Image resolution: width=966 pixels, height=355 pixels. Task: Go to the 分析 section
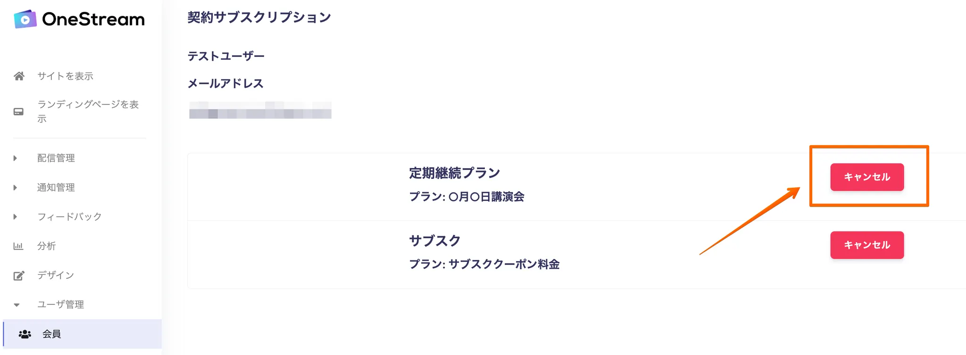point(47,246)
